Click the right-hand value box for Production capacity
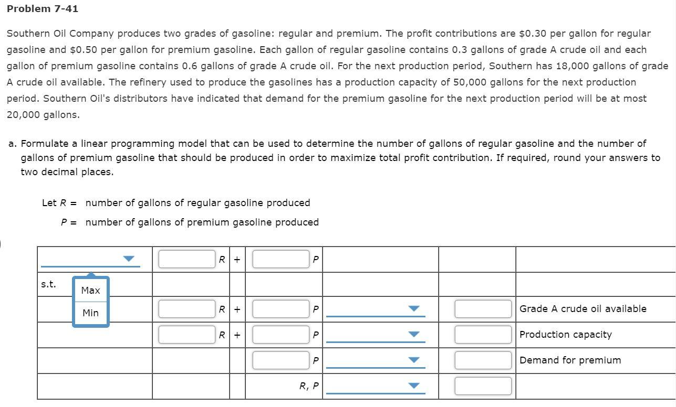676x407 pixels. click(x=483, y=334)
